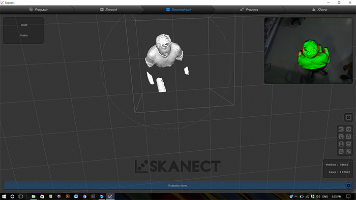The image size is (356, 200).
Task: Select the left-pointing arrow view icon
Action: click(x=341, y=129)
